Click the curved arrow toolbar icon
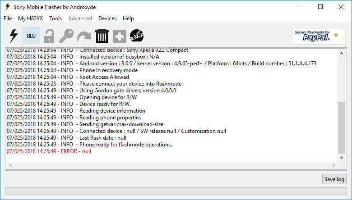 tap(84, 36)
